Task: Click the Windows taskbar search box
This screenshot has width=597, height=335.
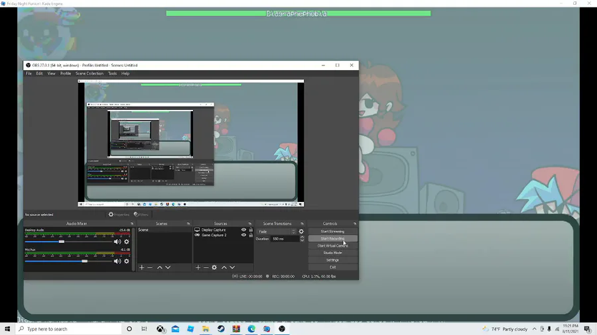Action: [x=68, y=329]
